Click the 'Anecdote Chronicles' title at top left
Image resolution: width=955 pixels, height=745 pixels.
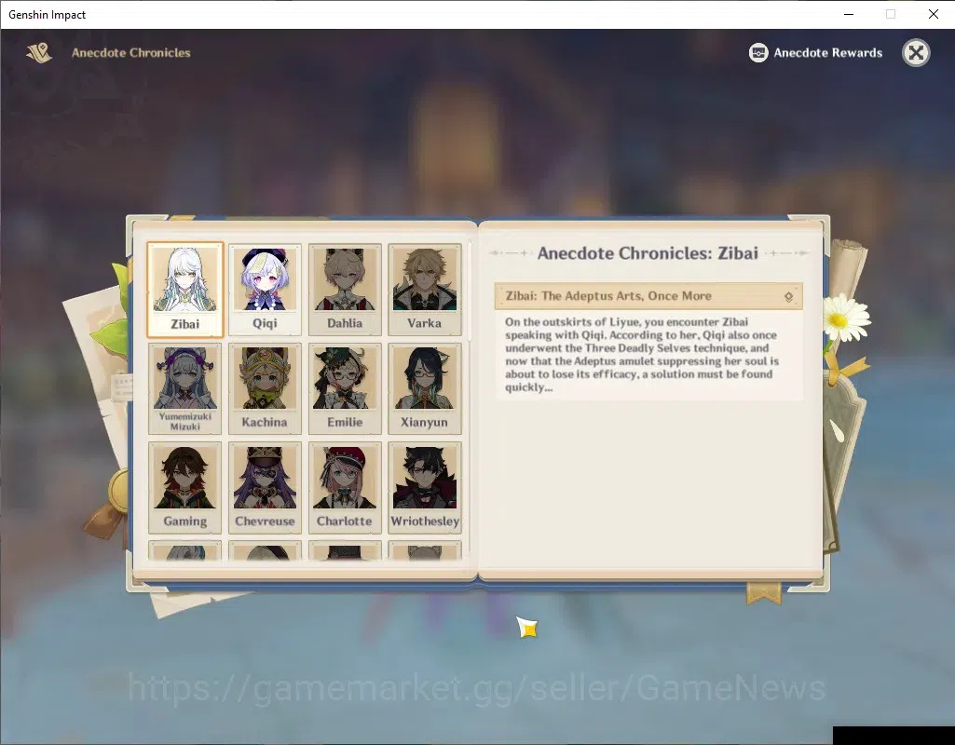pos(131,53)
